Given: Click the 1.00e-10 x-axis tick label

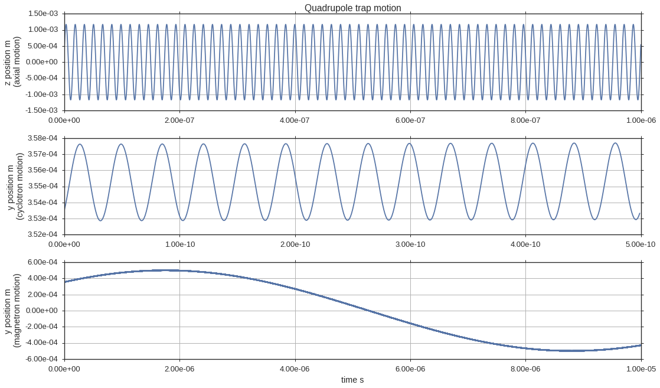Looking at the screenshot, I should 179,244.
